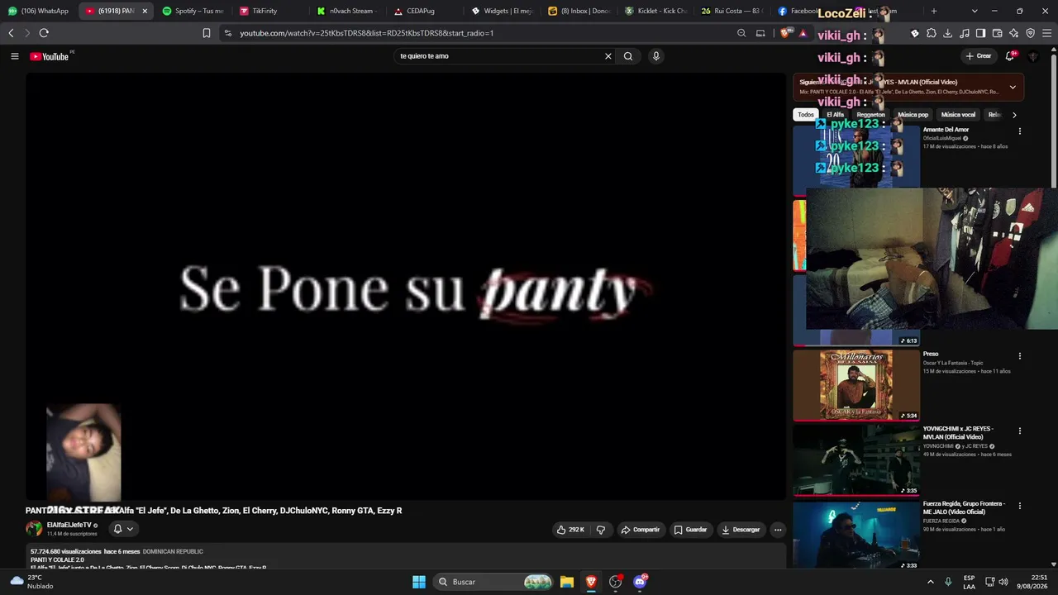Open Brave Rewards triangle icon
The width and height of the screenshot is (1058, 595).
pyautogui.click(x=803, y=33)
